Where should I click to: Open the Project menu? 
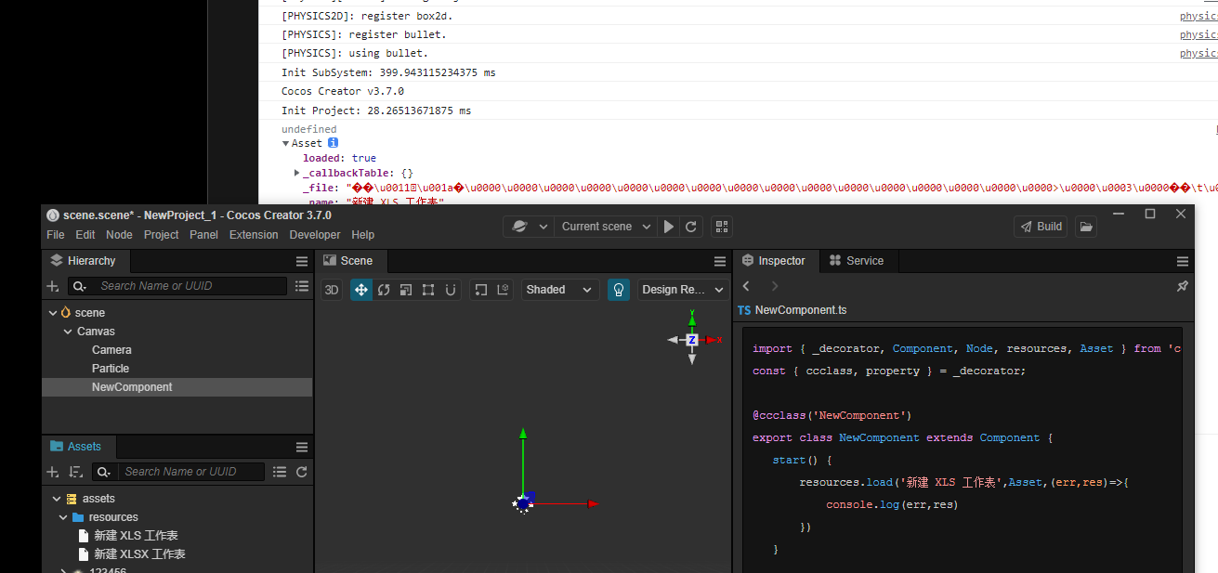pos(161,235)
